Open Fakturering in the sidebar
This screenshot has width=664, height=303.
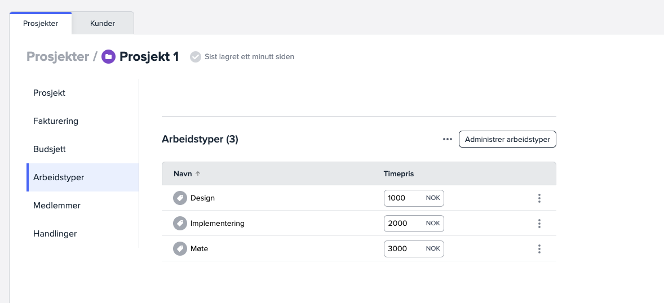click(x=56, y=121)
